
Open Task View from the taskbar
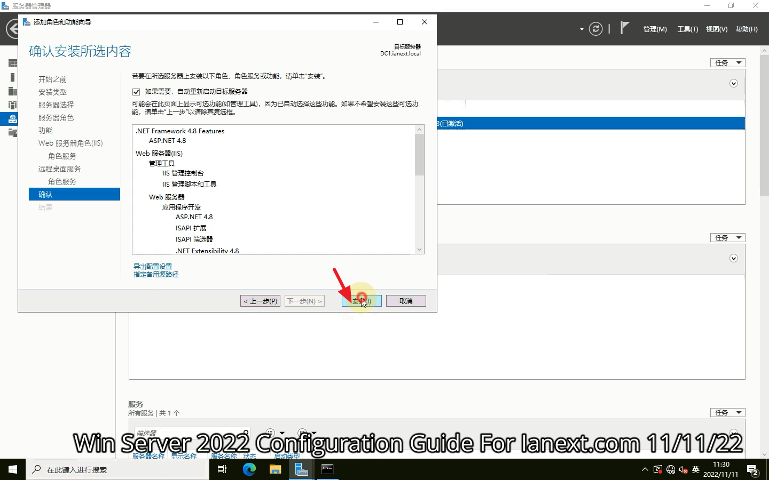(x=222, y=469)
